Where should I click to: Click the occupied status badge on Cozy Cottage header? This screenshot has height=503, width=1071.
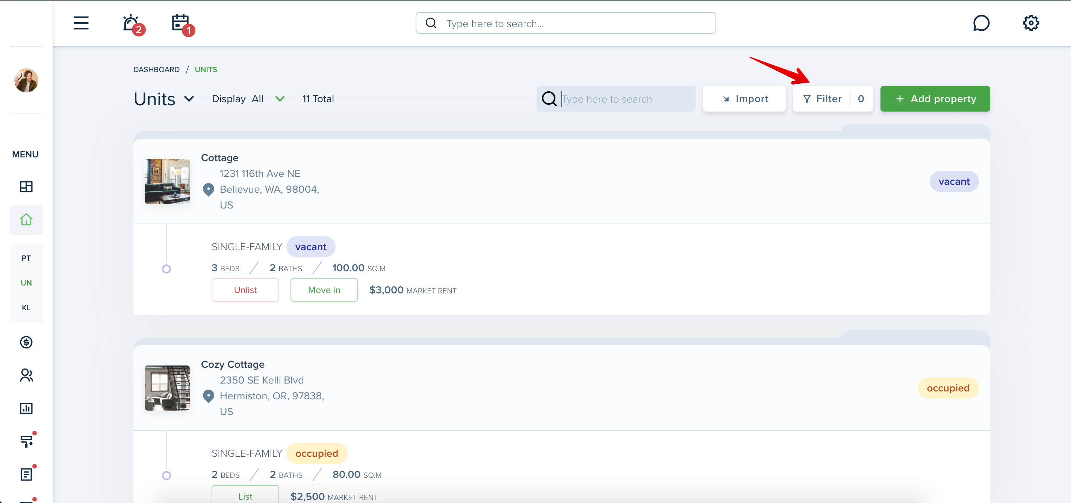[948, 388]
